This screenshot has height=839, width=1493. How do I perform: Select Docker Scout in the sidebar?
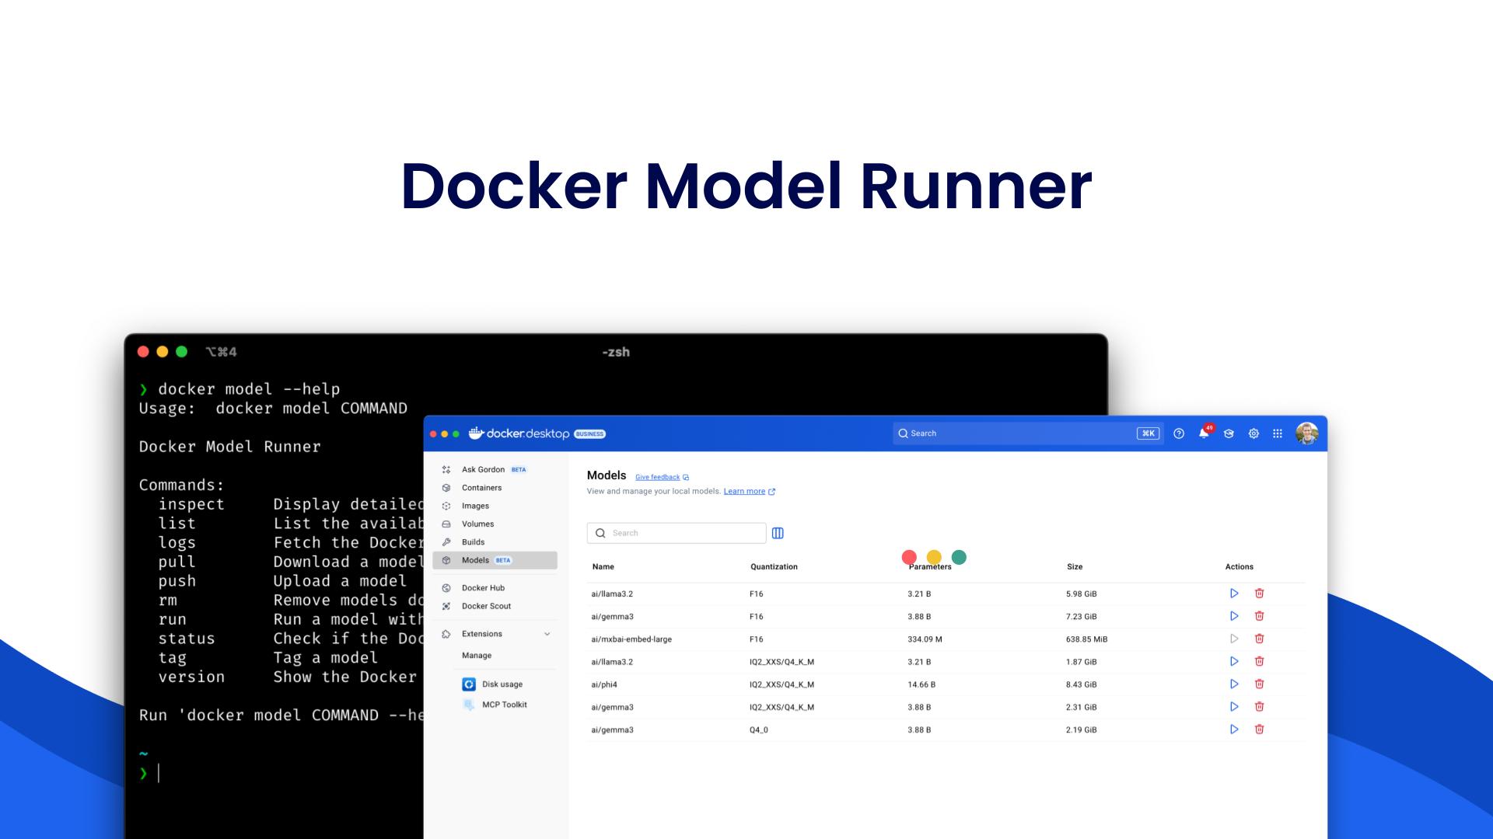pos(486,606)
